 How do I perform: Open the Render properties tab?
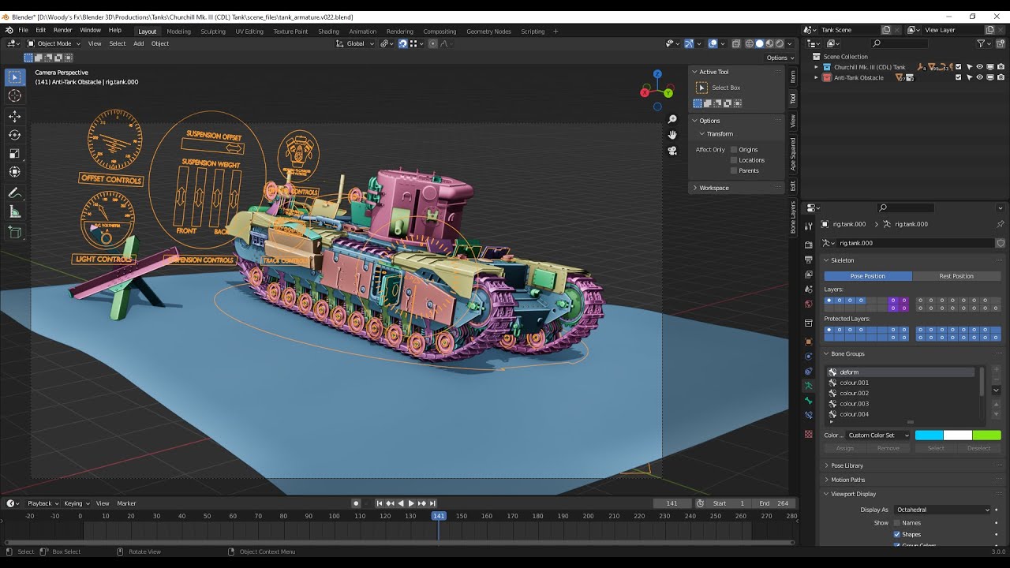[808, 245]
